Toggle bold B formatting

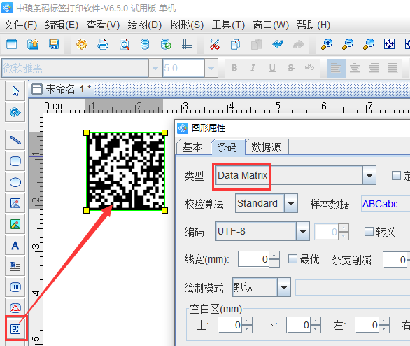tap(234, 68)
